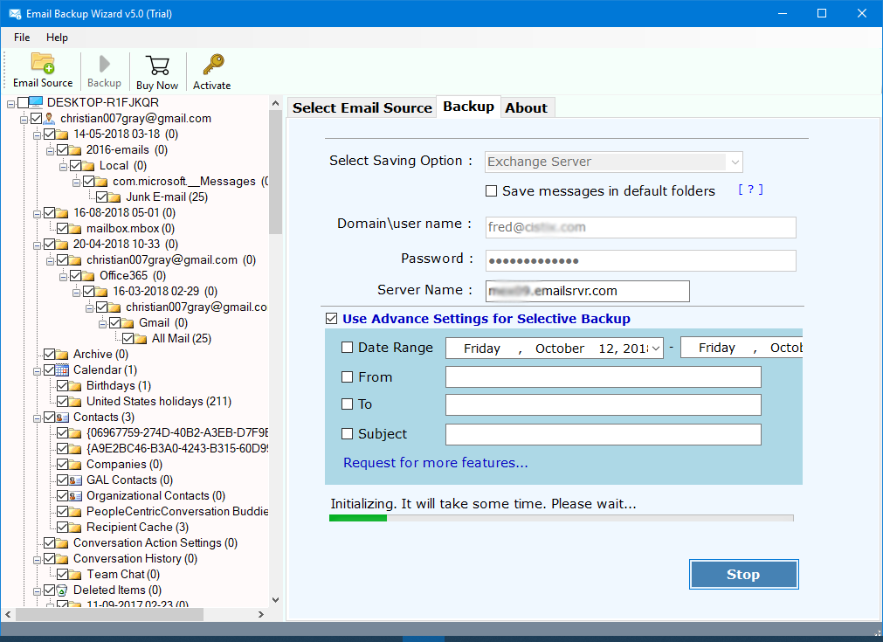Switch to Select Email Source tab

362,107
